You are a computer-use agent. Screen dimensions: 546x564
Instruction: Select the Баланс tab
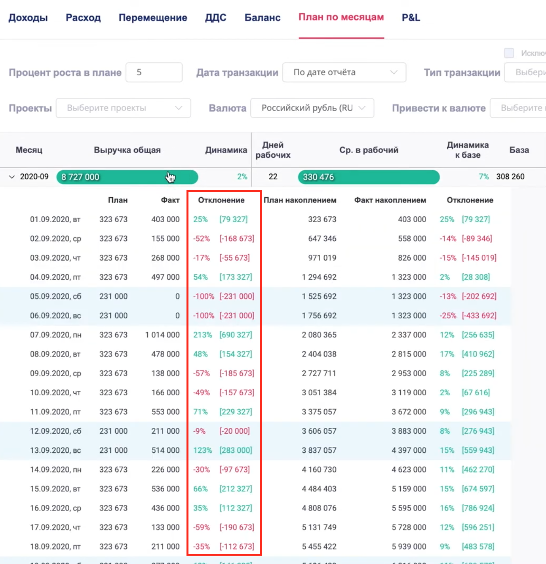[x=263, y=17]
